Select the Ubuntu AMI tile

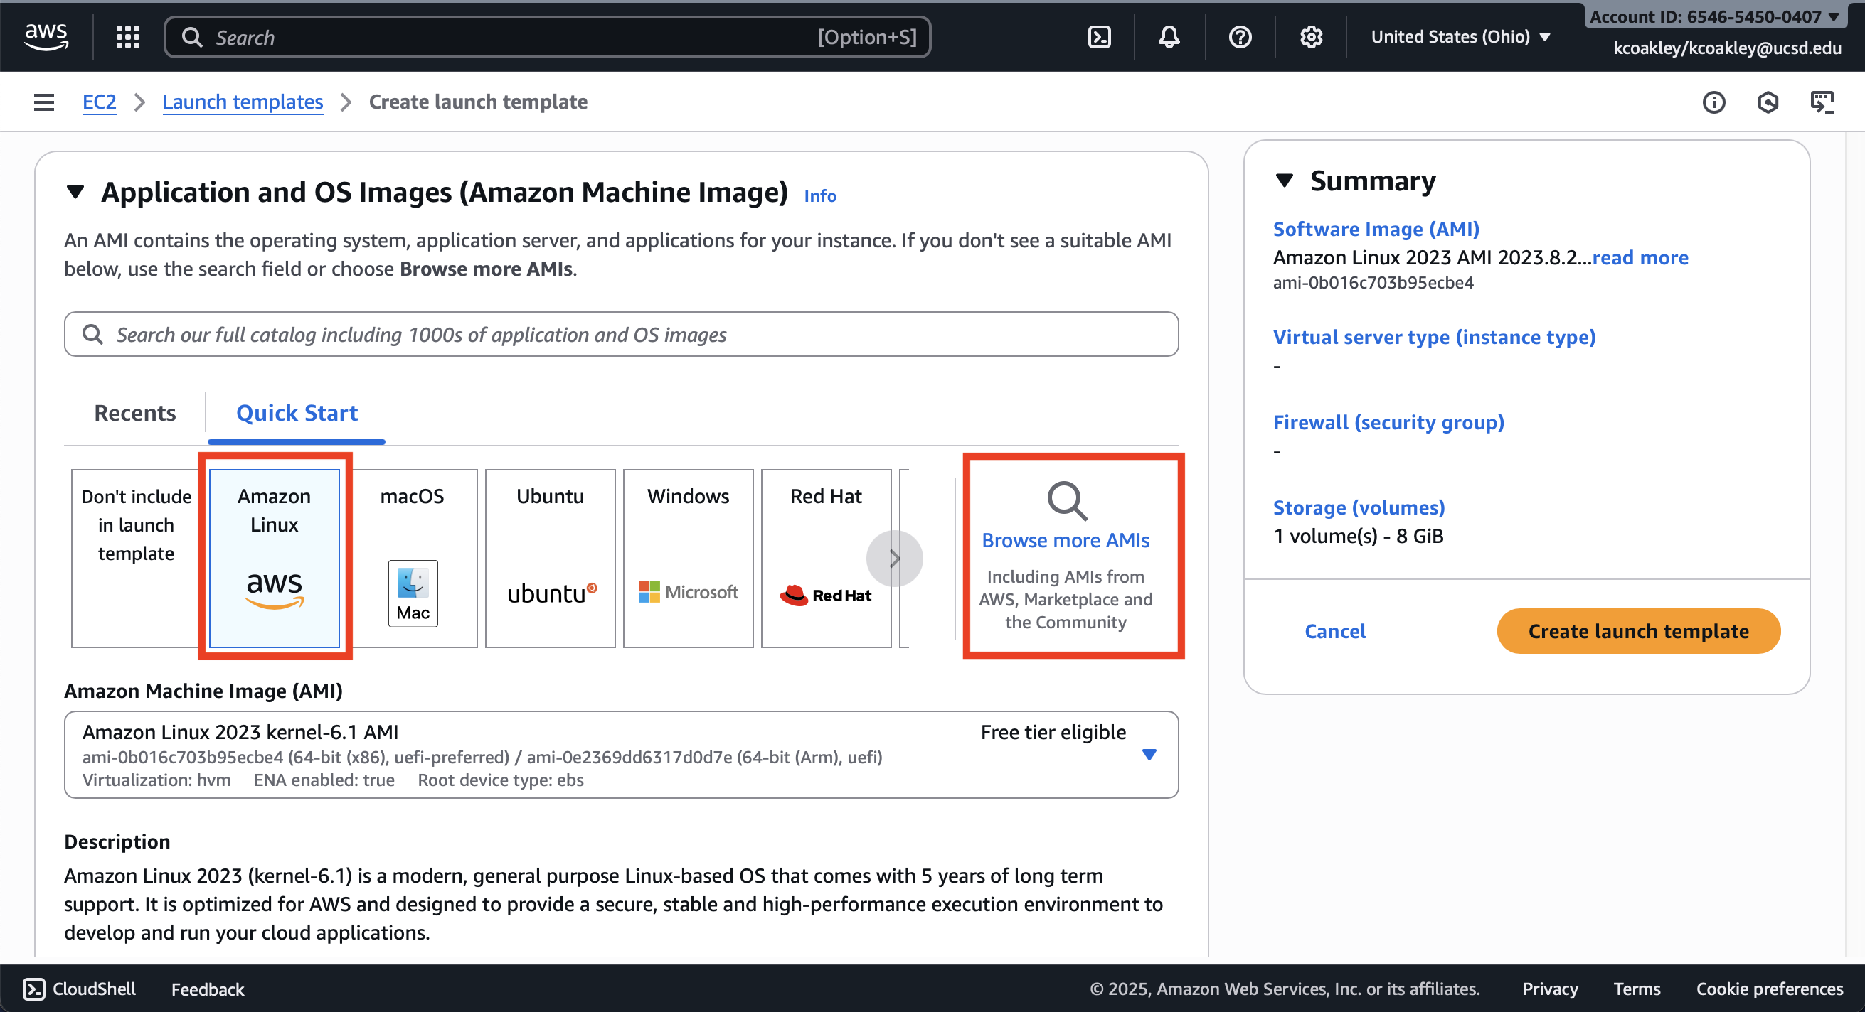[x=550, y=557]
